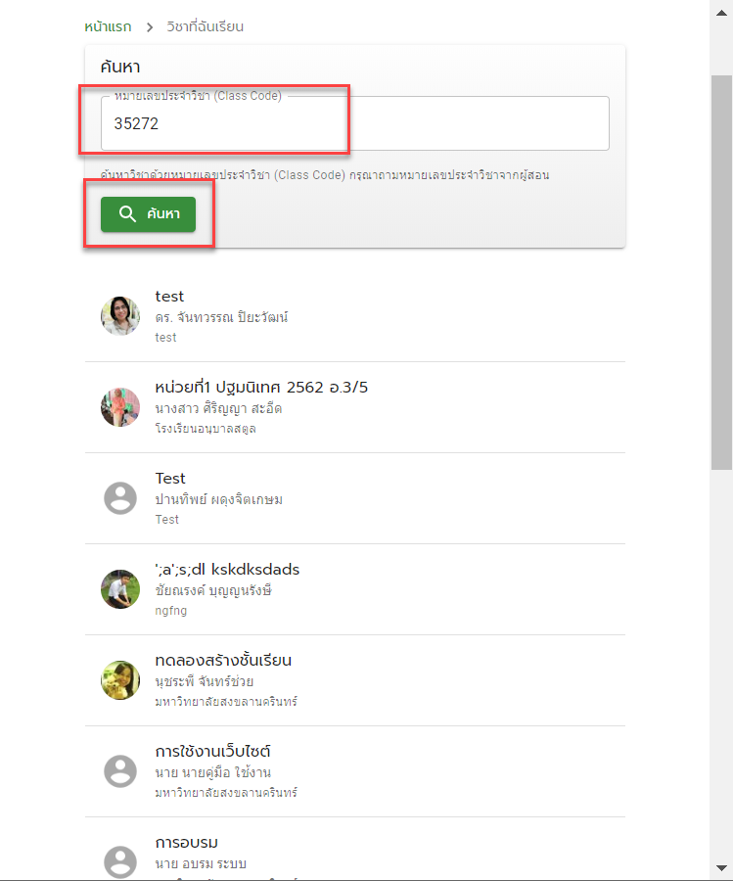Click the green ค้นหา search button
This screenshot has height=881, width=733.
[x=149, y=214]
